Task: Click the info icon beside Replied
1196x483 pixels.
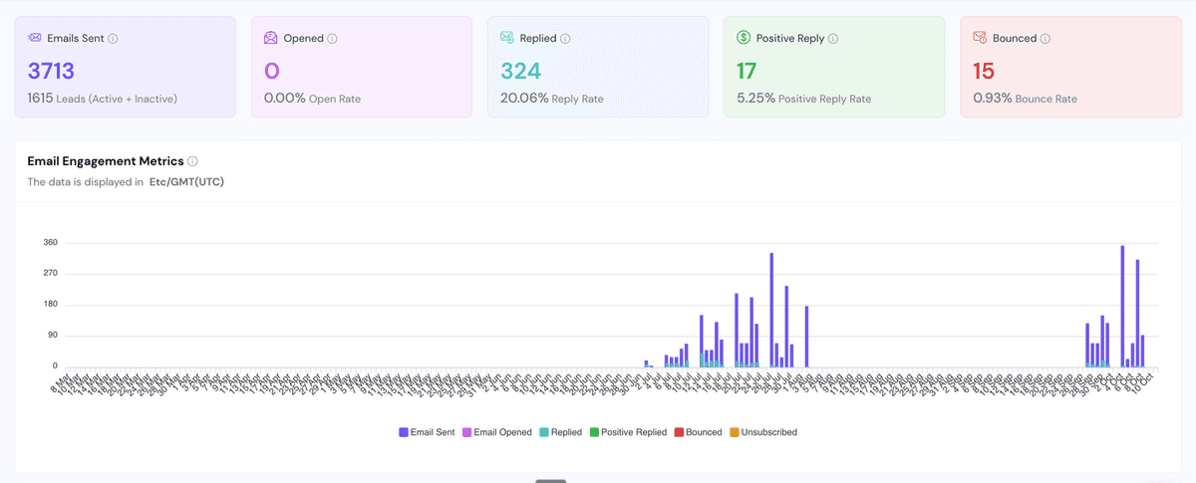Action: [x=565, y=39]
